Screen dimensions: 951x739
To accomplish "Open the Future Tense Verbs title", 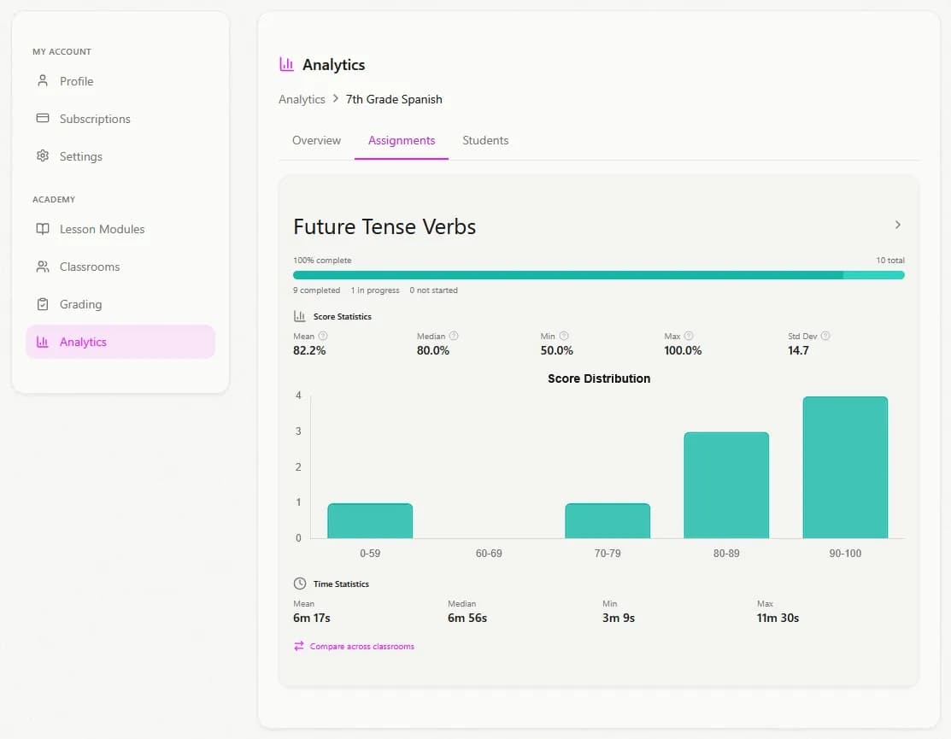I will pyautogui.click(x=385, y=226).
